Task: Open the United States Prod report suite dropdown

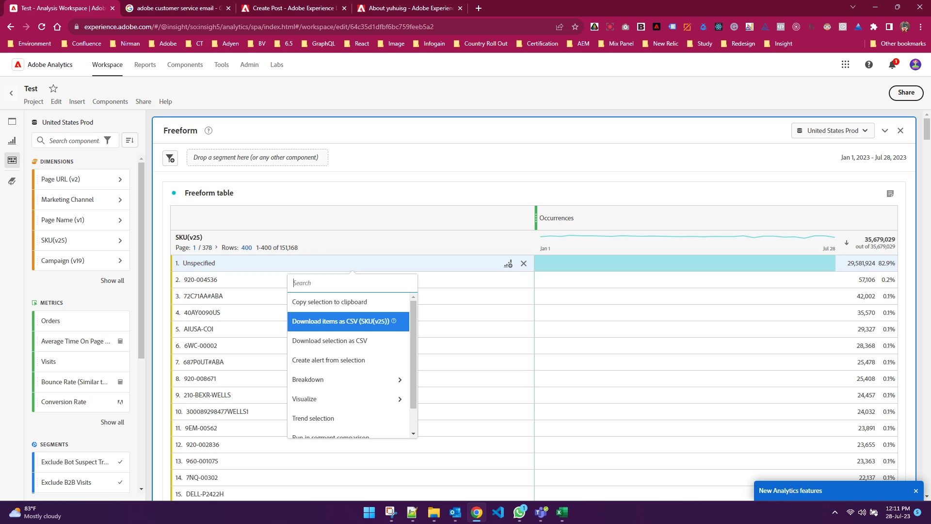Action: pyautogui.click(x=833, y=131)
